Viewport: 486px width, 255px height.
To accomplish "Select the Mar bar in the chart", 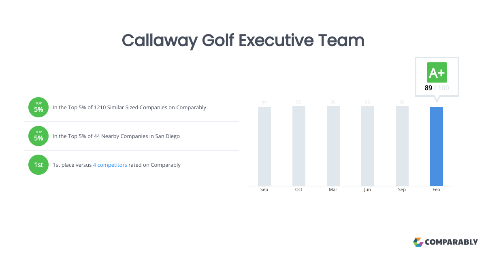I will point(333,146).
